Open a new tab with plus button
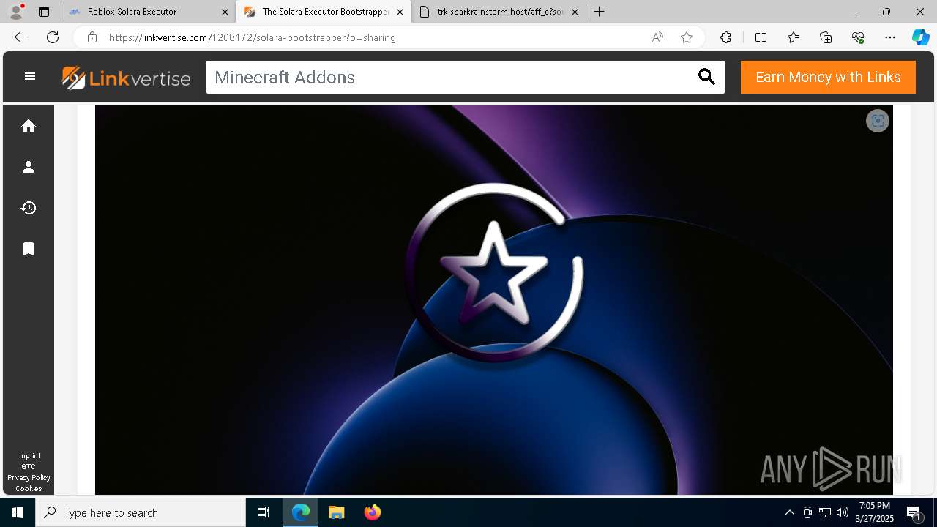The image size is (937, 527). (600, 12)
